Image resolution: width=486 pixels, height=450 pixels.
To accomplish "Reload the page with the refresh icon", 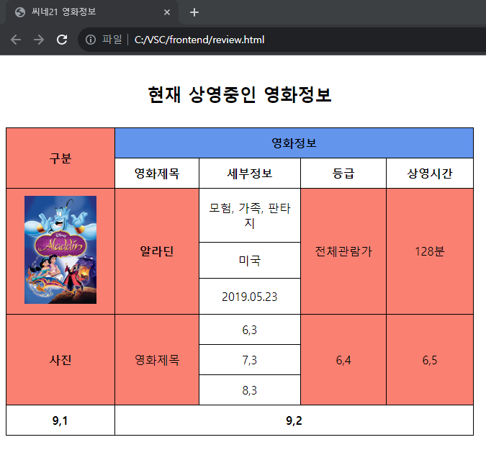I will (x=62, y=40).
